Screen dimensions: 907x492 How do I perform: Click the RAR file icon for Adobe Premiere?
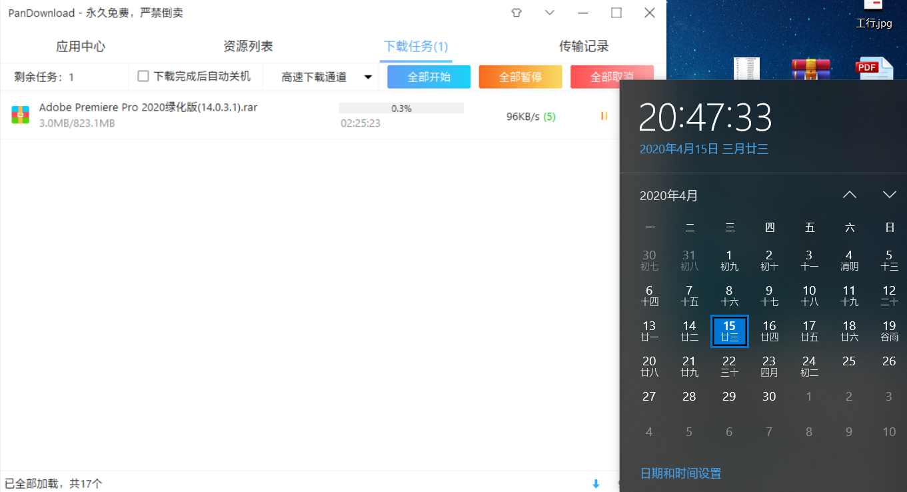pyautogui.click(x=20, y=115)
